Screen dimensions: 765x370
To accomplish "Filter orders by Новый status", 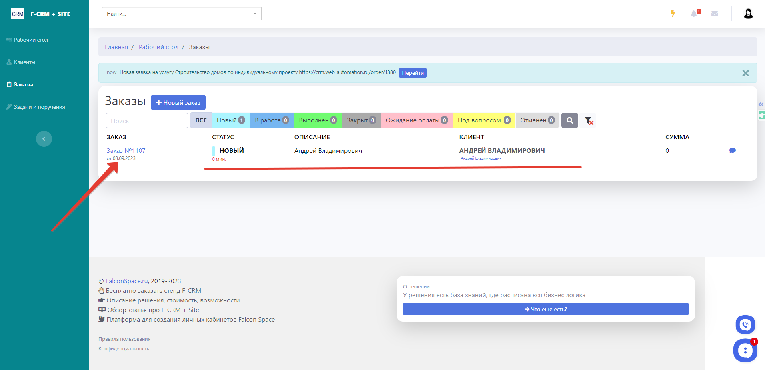I will [230, 120].
